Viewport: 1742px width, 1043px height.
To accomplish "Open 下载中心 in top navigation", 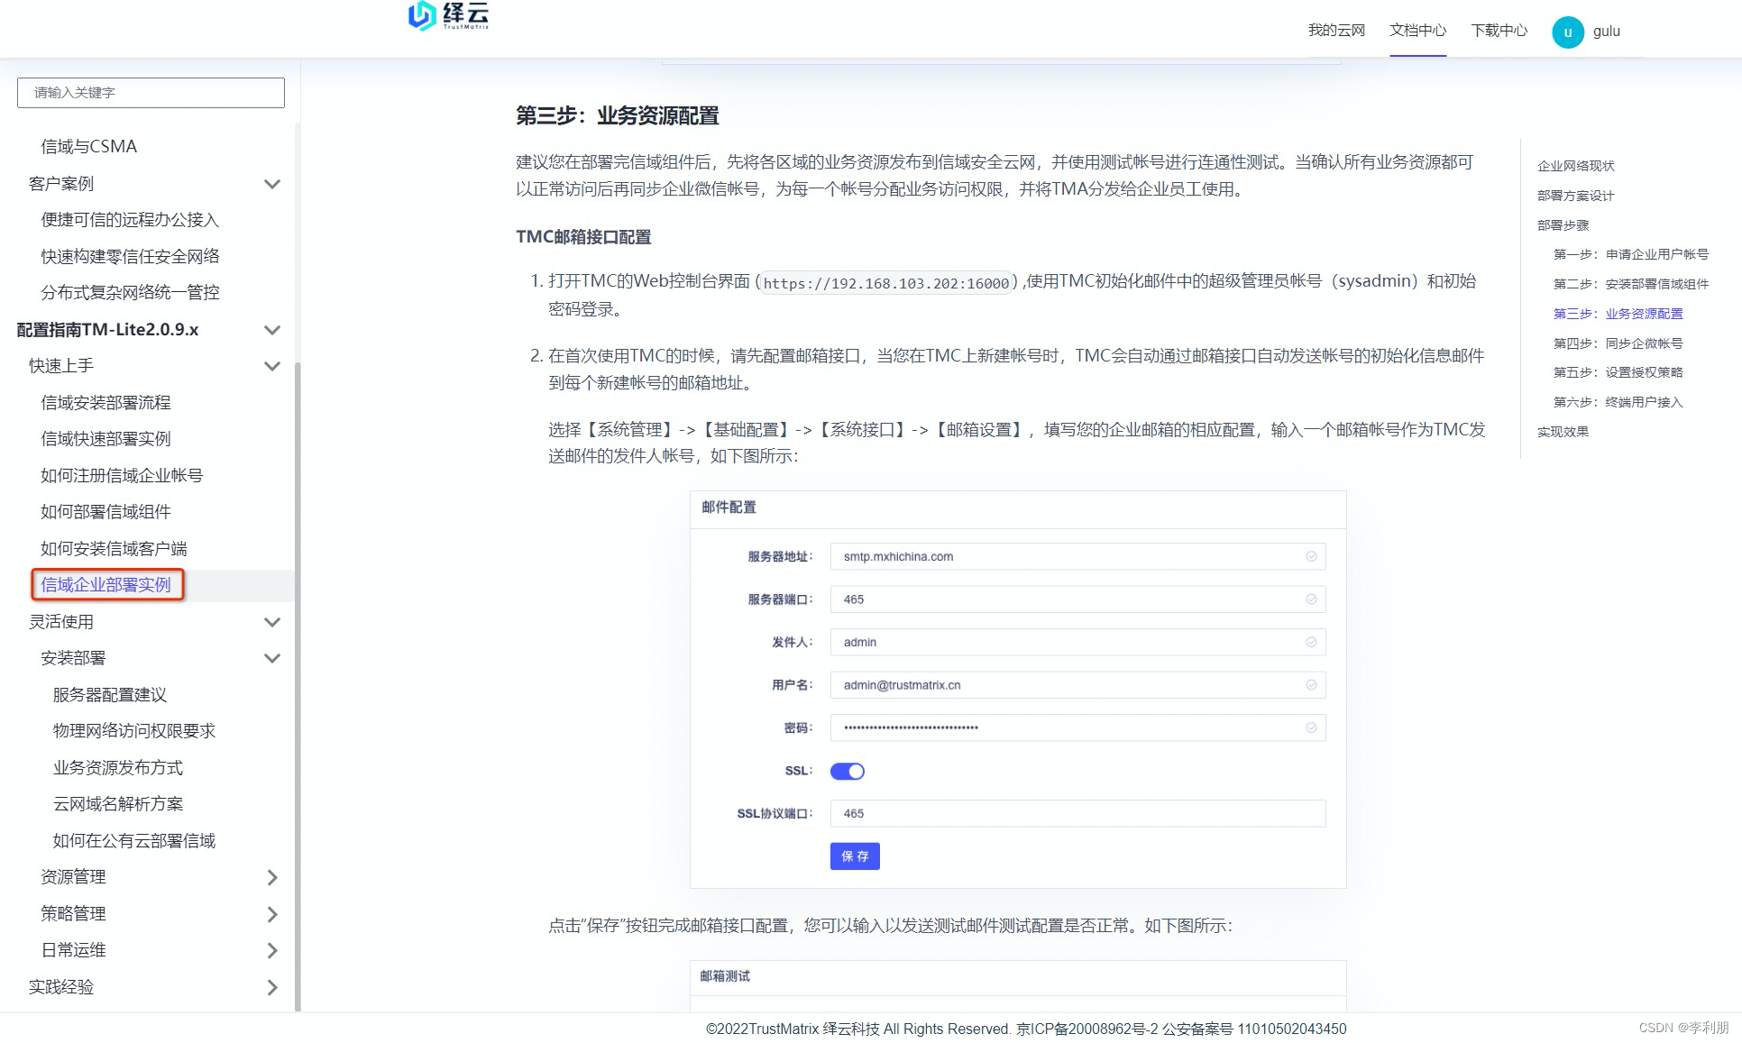I will point(1499,31).
